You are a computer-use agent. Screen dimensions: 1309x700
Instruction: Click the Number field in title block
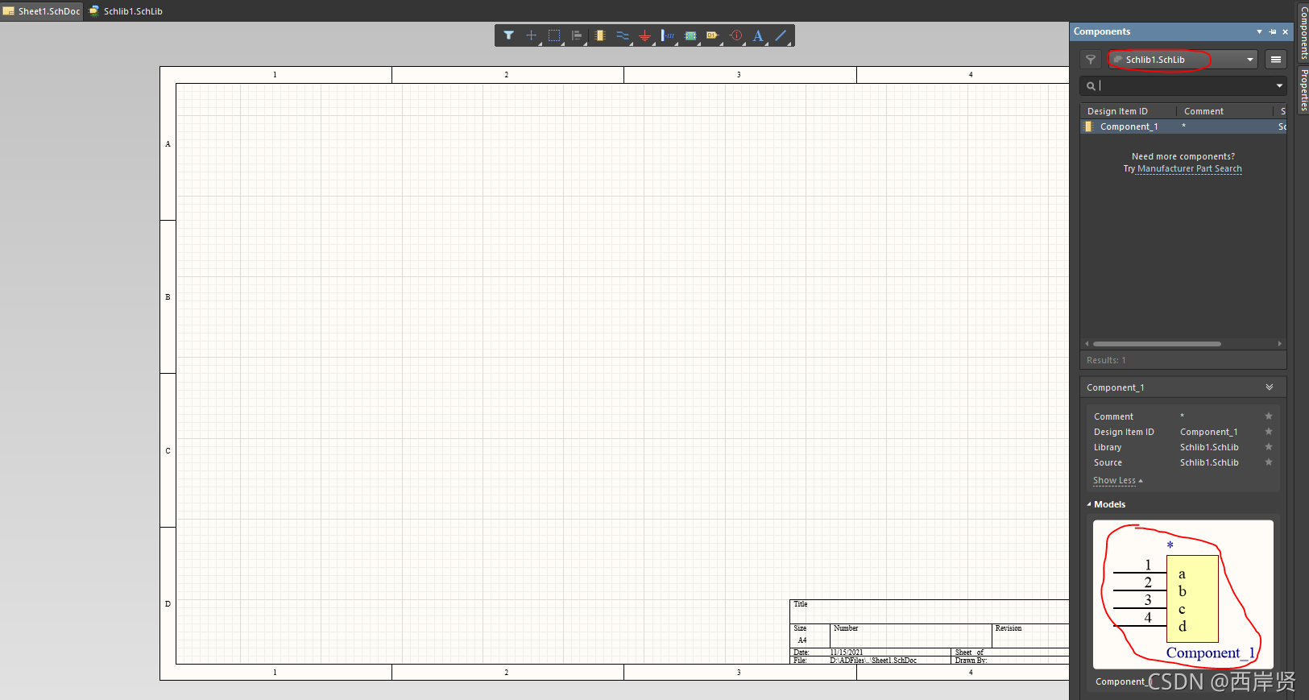click(x=911, y=636)
